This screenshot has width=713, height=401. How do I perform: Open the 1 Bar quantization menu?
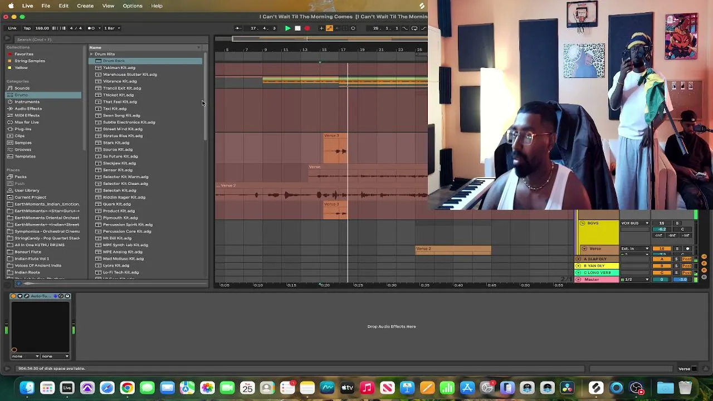point(111,28)
